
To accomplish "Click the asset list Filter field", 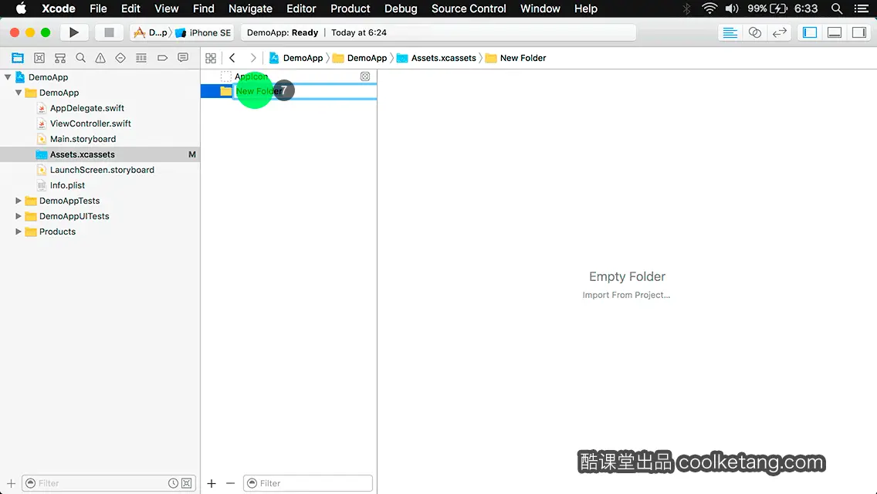I will [307, 483].
